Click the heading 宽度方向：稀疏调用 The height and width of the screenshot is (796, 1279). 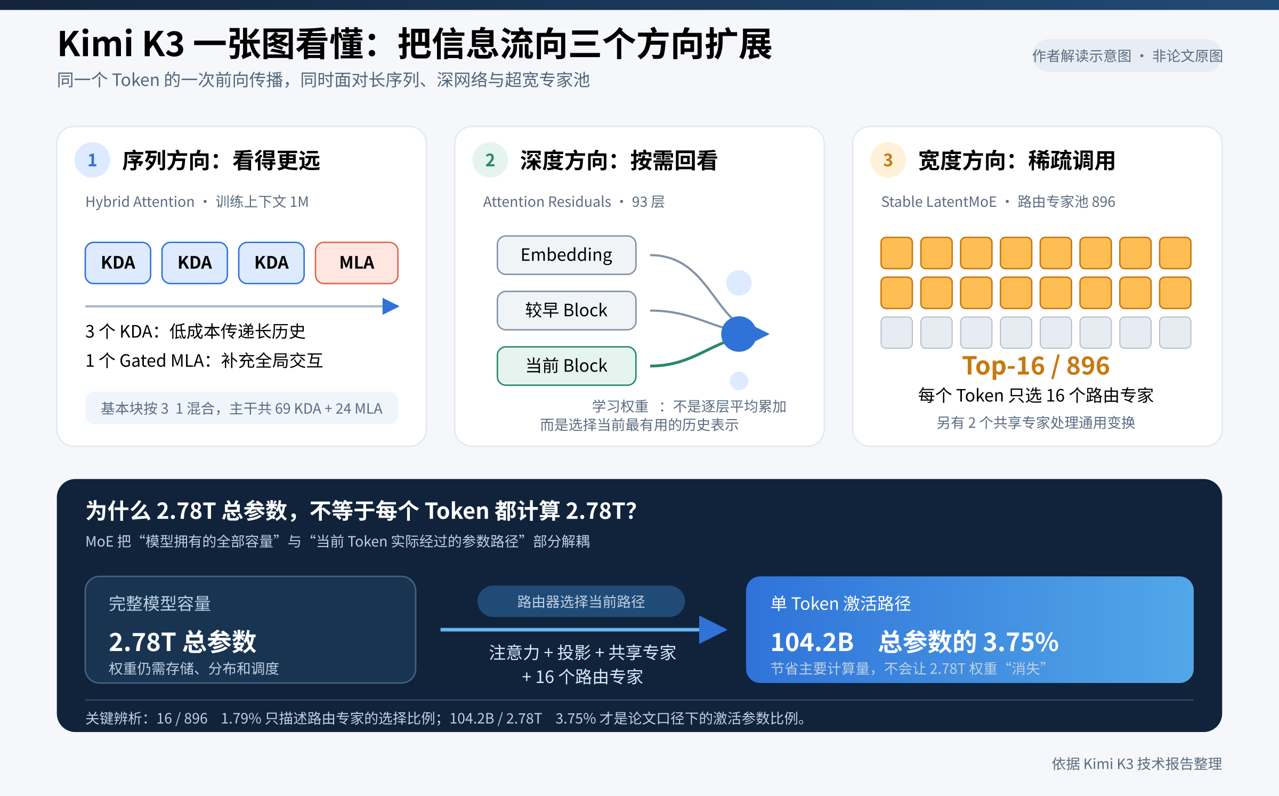click(1017, 160)
